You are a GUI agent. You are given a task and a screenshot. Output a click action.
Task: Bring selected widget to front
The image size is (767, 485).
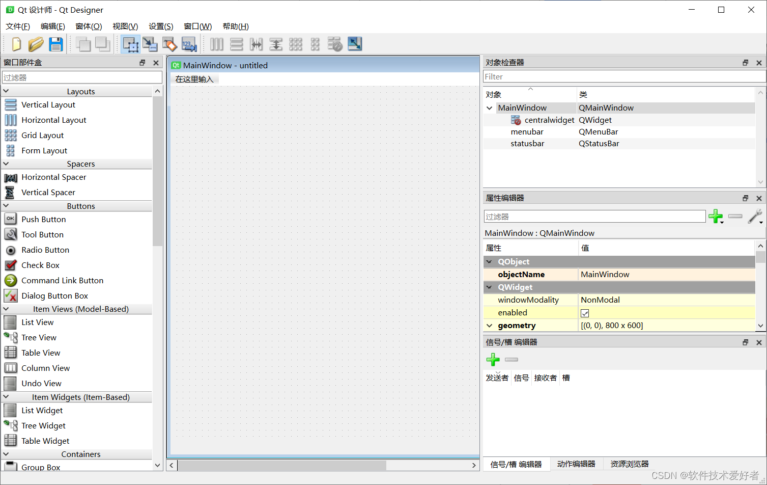tap(103, 44)
